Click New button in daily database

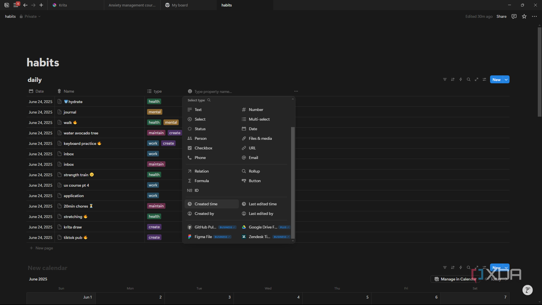click(496, 80)
